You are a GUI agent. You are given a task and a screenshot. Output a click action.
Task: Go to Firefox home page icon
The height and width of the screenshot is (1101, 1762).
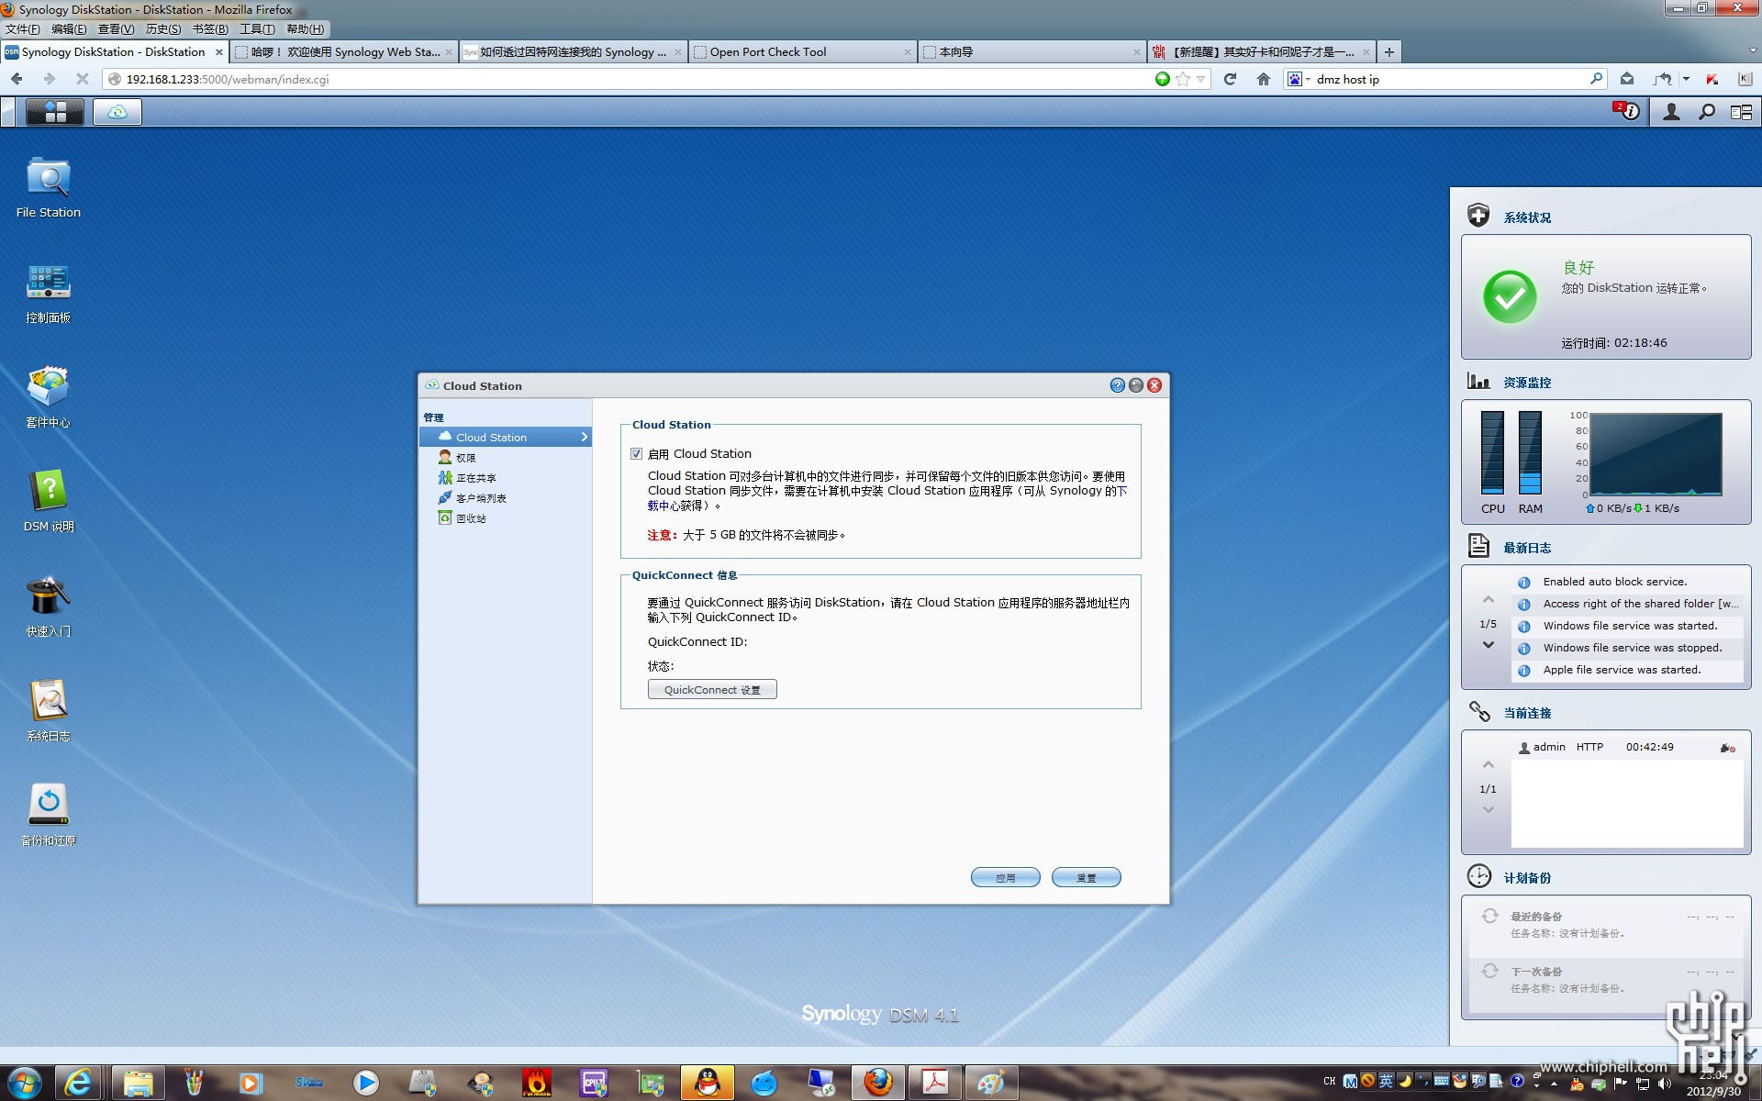(x=1264, y=79)
